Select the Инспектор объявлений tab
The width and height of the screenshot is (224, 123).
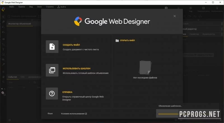tap(20, 24)
